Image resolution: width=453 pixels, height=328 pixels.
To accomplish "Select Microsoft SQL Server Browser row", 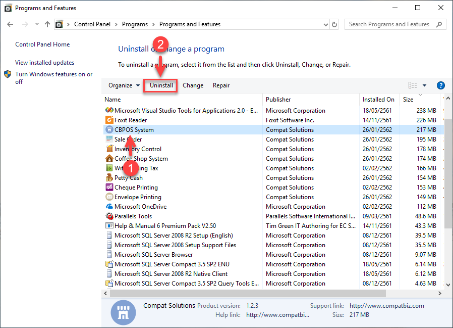I will [273, 255].
